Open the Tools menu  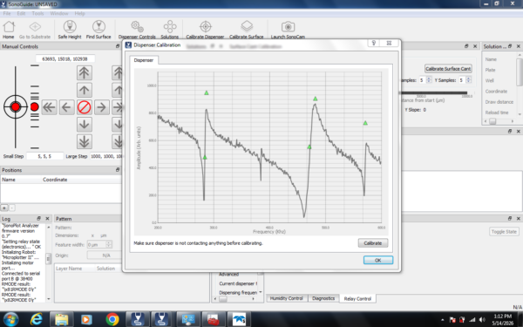coord(37,13)
